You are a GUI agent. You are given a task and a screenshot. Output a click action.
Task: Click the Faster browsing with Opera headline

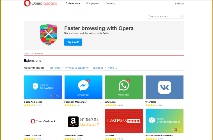(x=99, y=28)
